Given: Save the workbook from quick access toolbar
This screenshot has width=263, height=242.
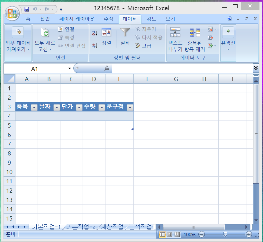Looking at the screenshot, I should point(27,9).
